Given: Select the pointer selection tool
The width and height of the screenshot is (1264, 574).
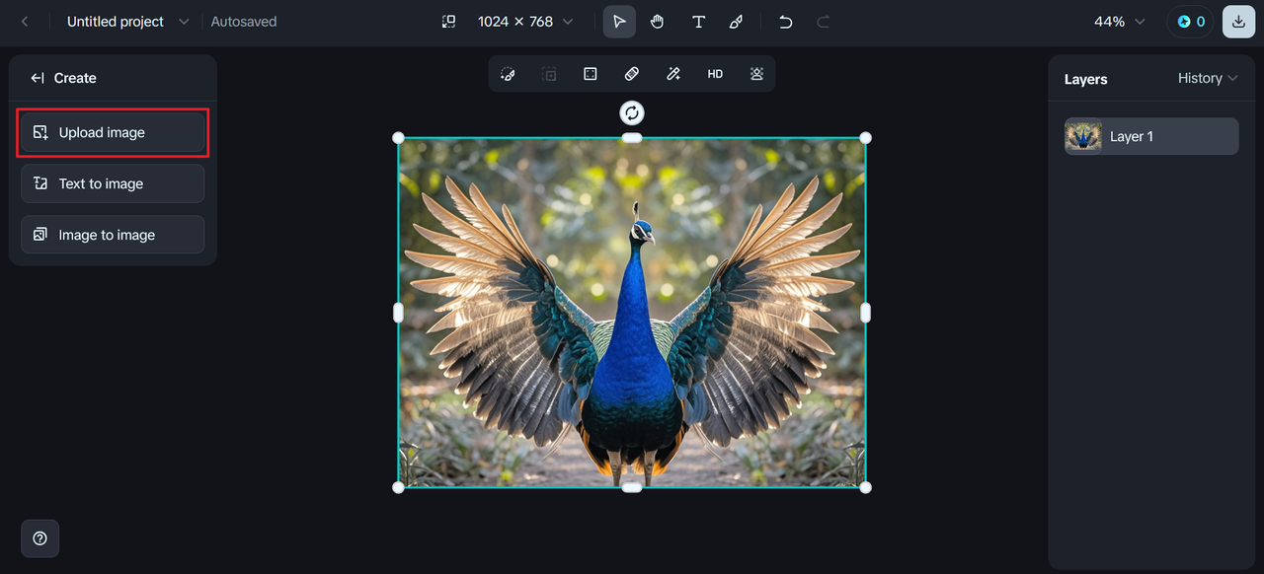Looking at the screenshot, I should 619,22.
